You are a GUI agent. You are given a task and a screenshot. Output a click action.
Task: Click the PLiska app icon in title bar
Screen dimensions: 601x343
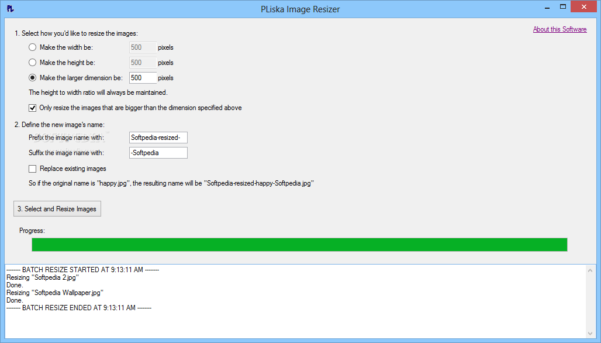11,8
